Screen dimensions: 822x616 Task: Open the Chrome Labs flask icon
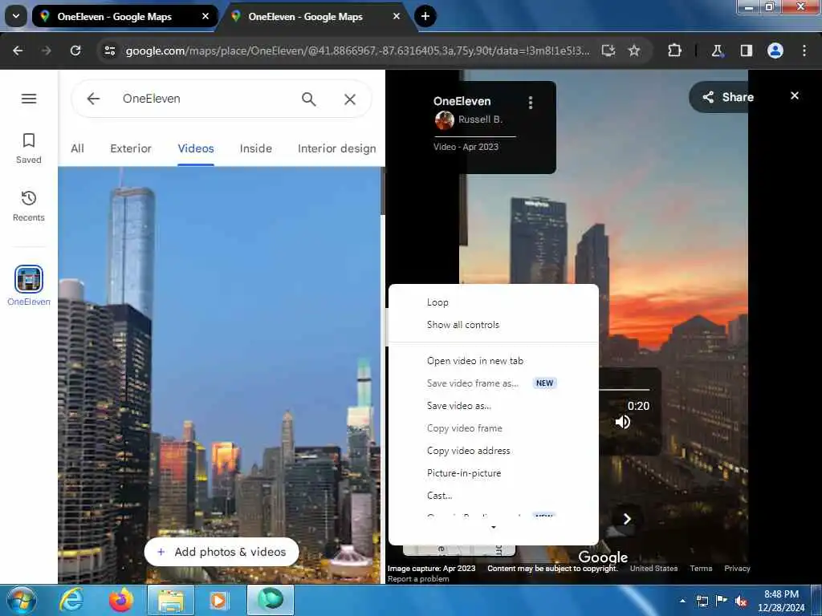717,51
